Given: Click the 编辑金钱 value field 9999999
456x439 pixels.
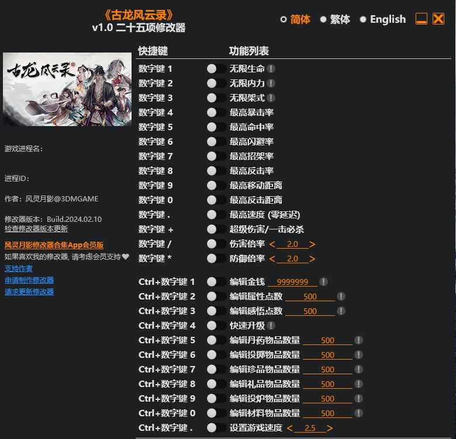Looking at the screenshot, I should pyautogui.click(x=292, y=282).
